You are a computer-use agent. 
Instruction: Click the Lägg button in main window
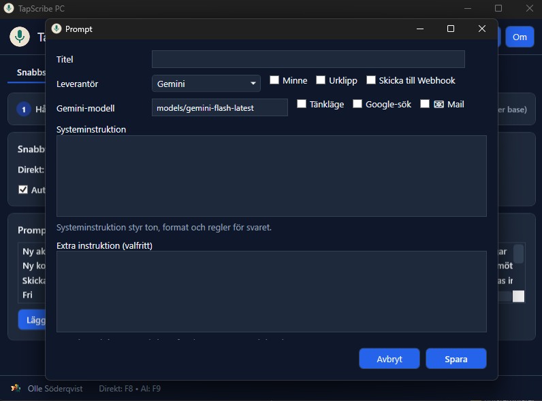coord(32,320)
